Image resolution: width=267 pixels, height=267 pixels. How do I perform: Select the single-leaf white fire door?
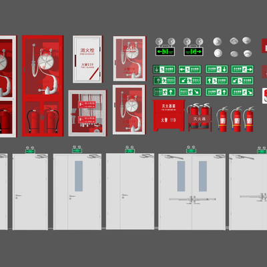pyautogui.click(x=30, y=192)
